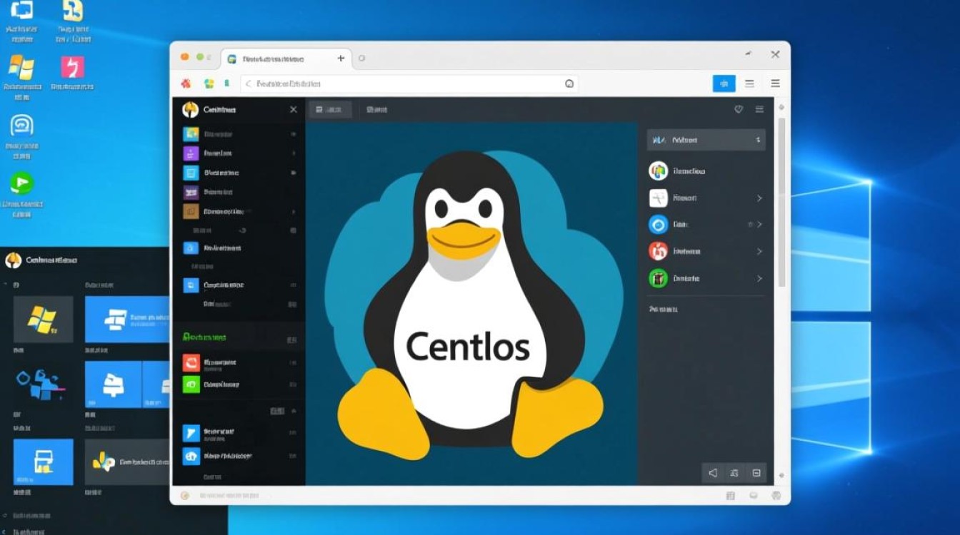
Task: Click the right panel's vertical scrollbar
Action: (x=781, y=203)
